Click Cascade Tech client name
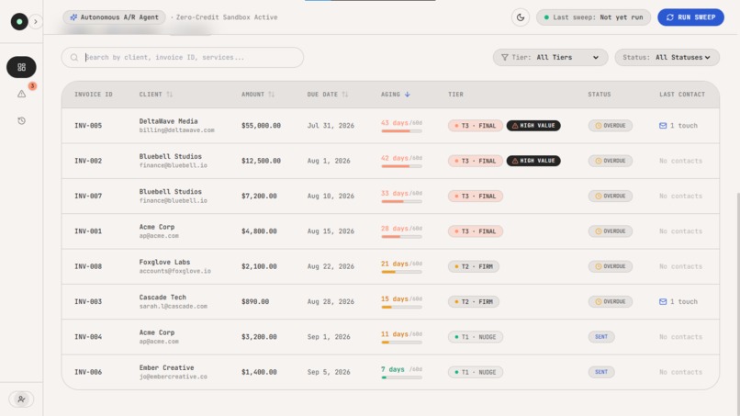The image size is (740, 416). tap(163, 298)
